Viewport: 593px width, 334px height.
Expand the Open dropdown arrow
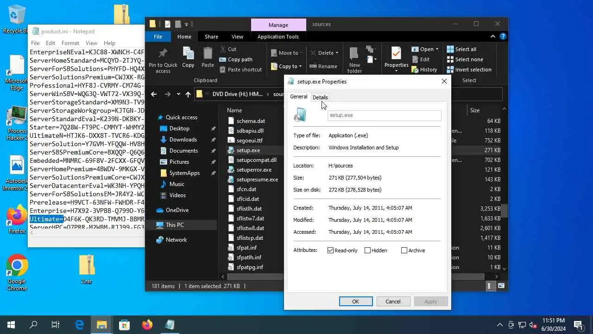click(436, 49)
